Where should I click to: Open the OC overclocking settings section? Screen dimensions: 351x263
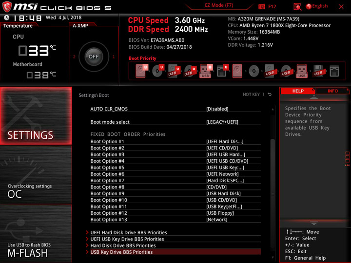36,175
